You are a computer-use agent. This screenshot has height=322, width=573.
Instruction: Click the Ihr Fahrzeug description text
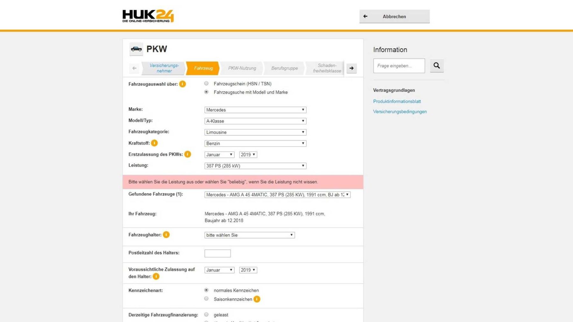click(x=265, y=217)
